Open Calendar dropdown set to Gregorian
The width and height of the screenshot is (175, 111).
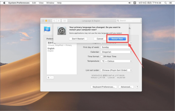(x=116, y=52)
